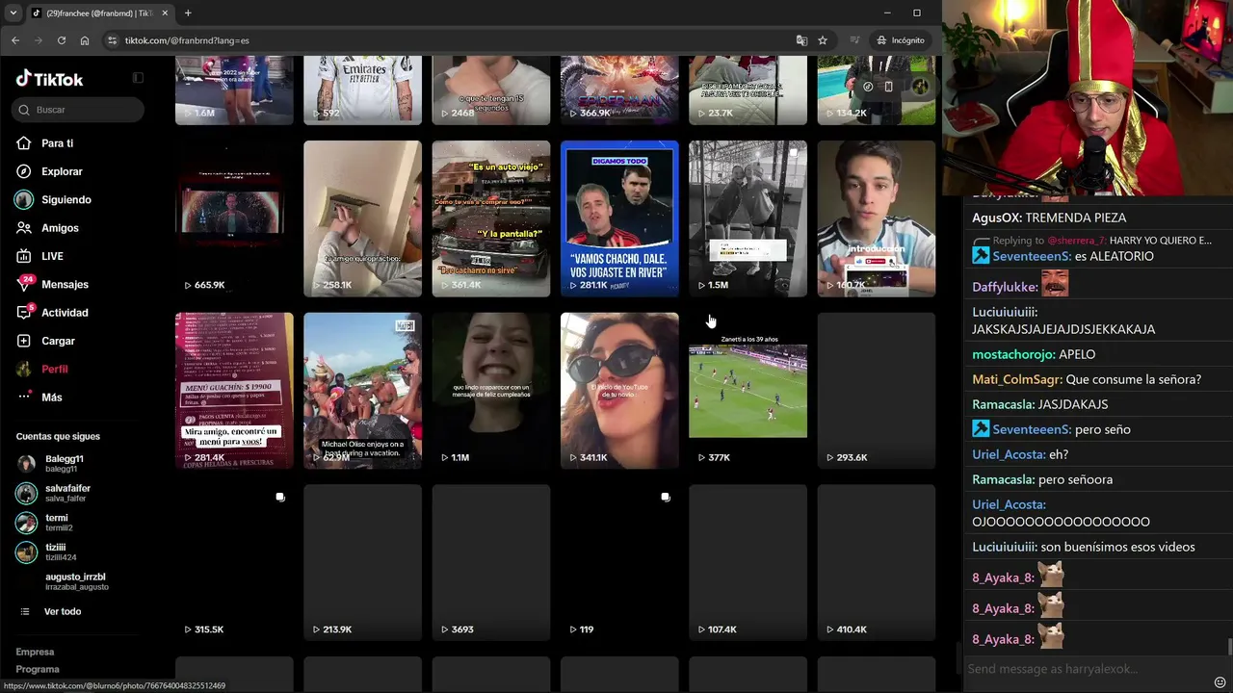This screenshot has height=693, width=1233.
Task: Click the address bar URL
Action: (187, 40)
